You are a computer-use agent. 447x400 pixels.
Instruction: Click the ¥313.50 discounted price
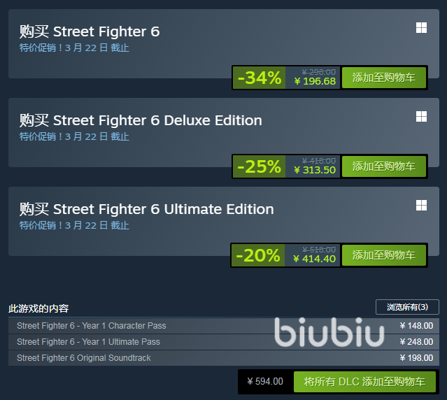tap(315, 171)
